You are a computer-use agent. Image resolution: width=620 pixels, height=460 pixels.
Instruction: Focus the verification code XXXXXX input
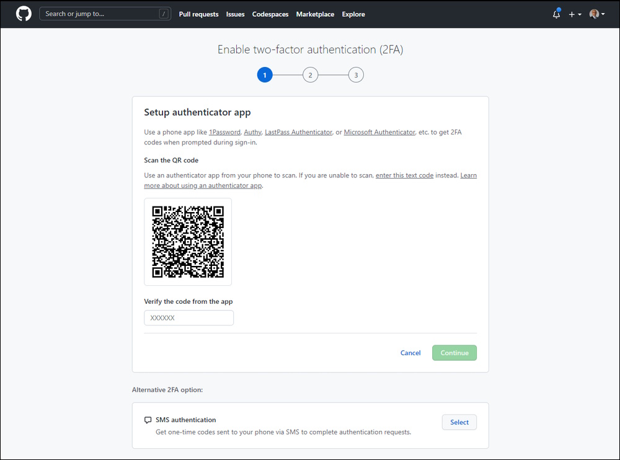pyautogui.click(x=188, y=317)
